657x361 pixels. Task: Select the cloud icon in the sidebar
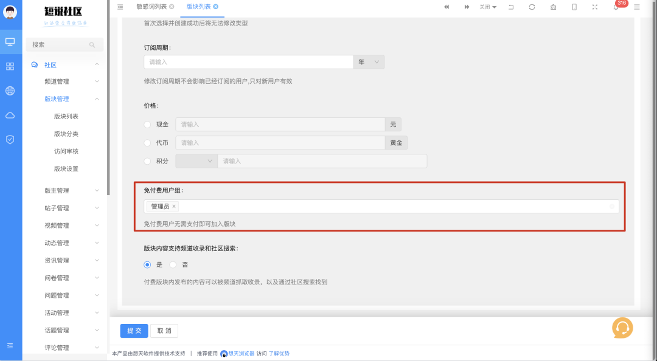click(10, 115)
